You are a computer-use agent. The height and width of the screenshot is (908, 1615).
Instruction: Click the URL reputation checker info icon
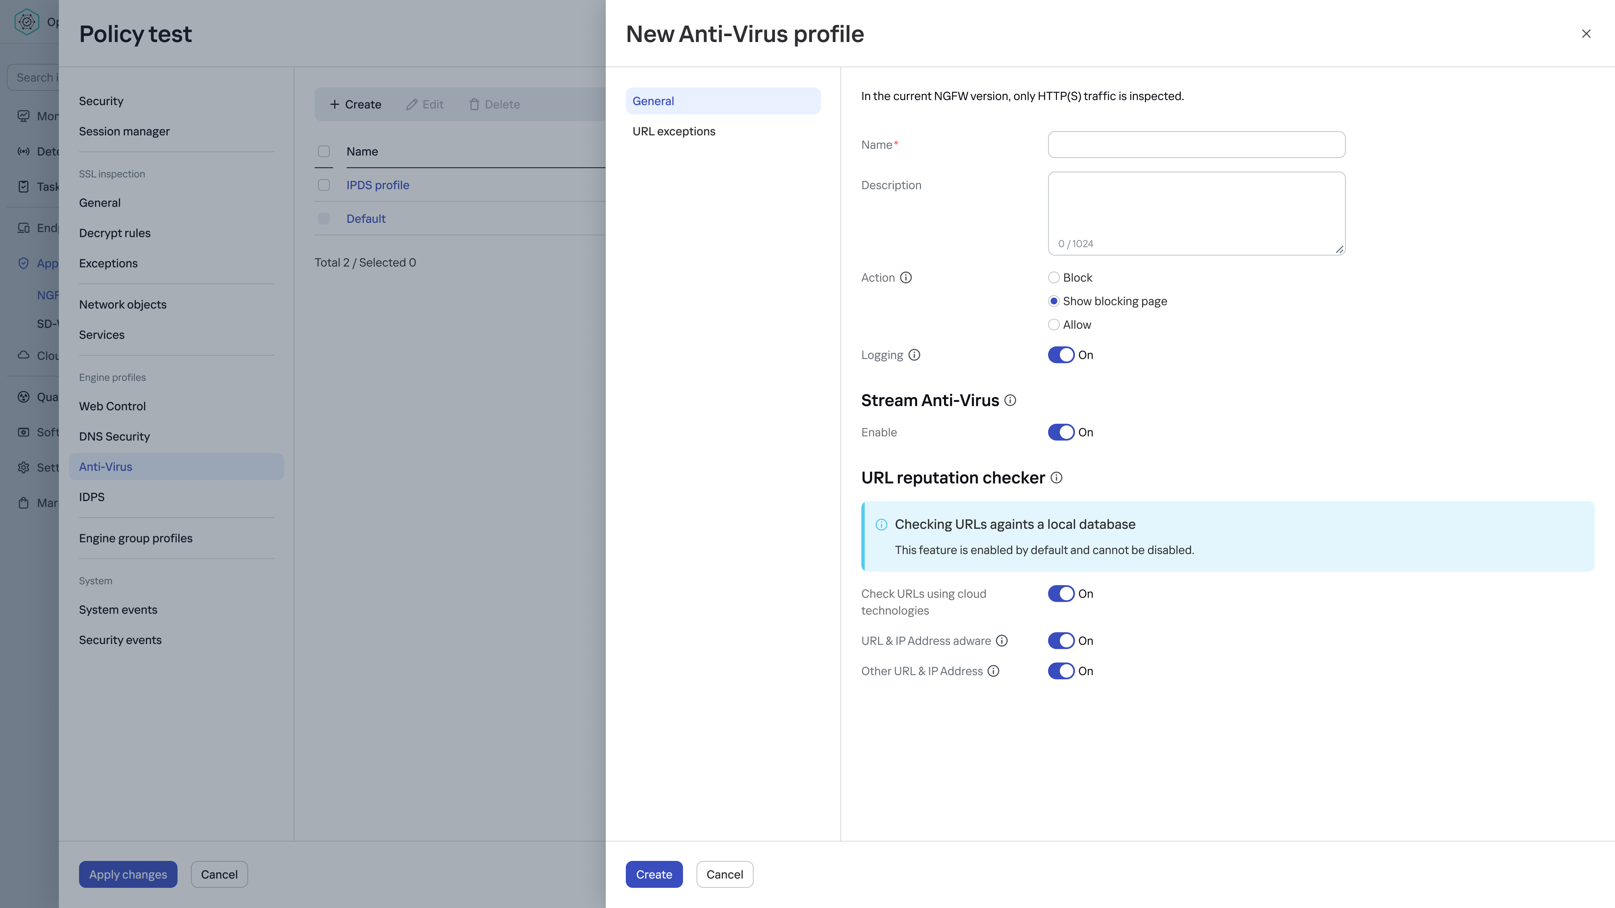[x=1056, y=478]
